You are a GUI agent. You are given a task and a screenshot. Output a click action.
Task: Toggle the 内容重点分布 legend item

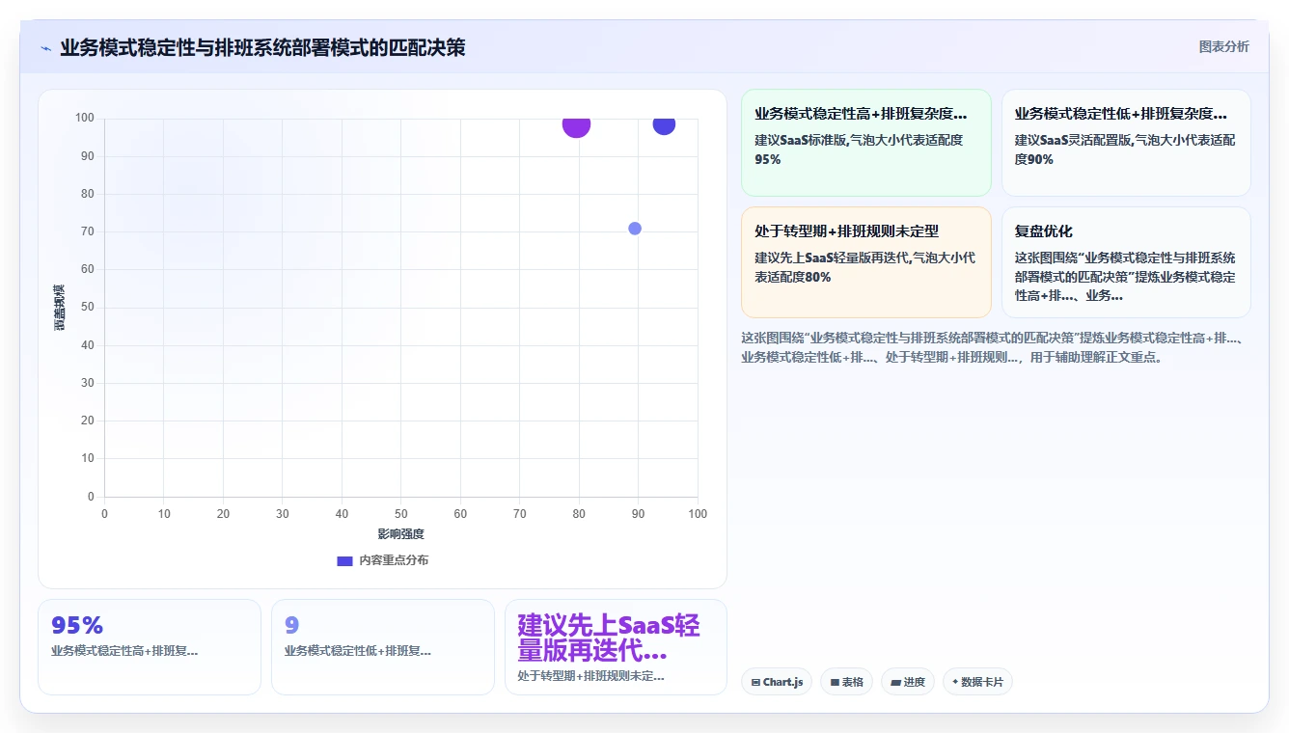382,560
